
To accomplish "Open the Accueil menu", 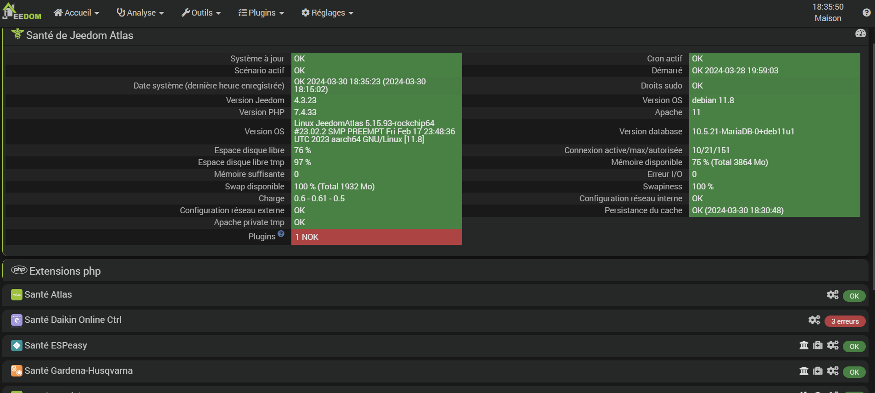I will pyautogui.click(x=76, y=13).
